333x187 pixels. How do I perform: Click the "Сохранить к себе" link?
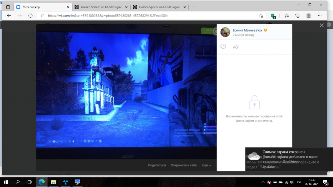[184, 165]
